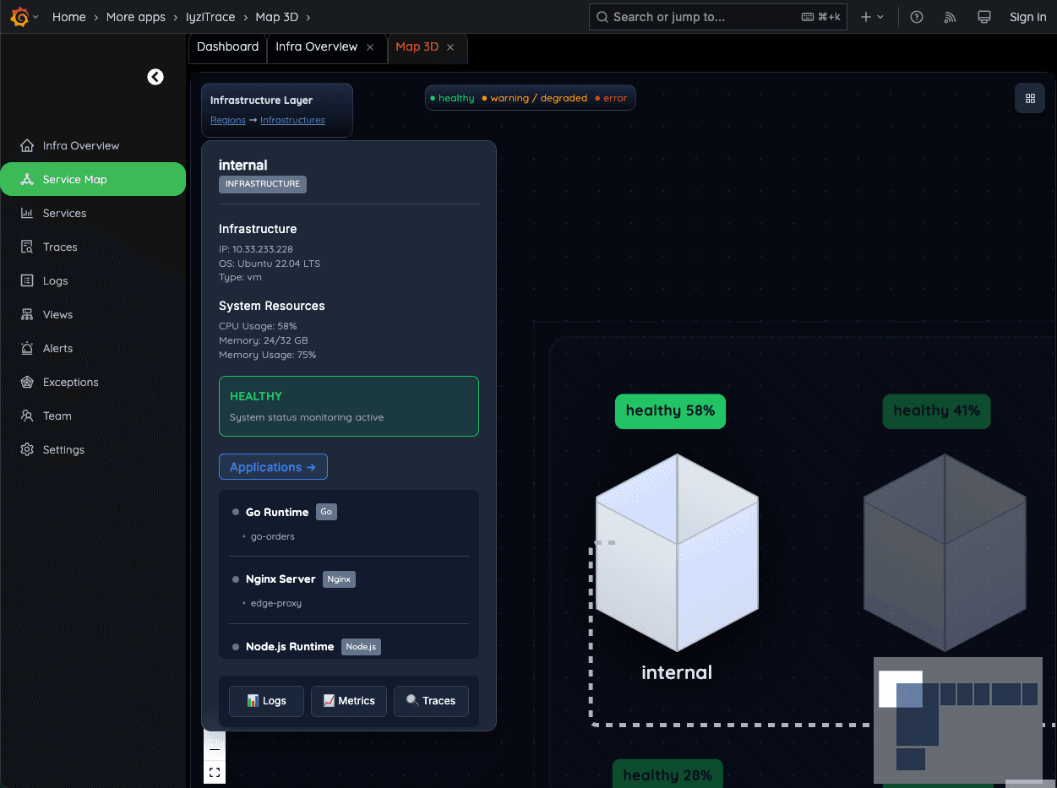
Task: Switch to the Dashboard tab
Action: 227,48
